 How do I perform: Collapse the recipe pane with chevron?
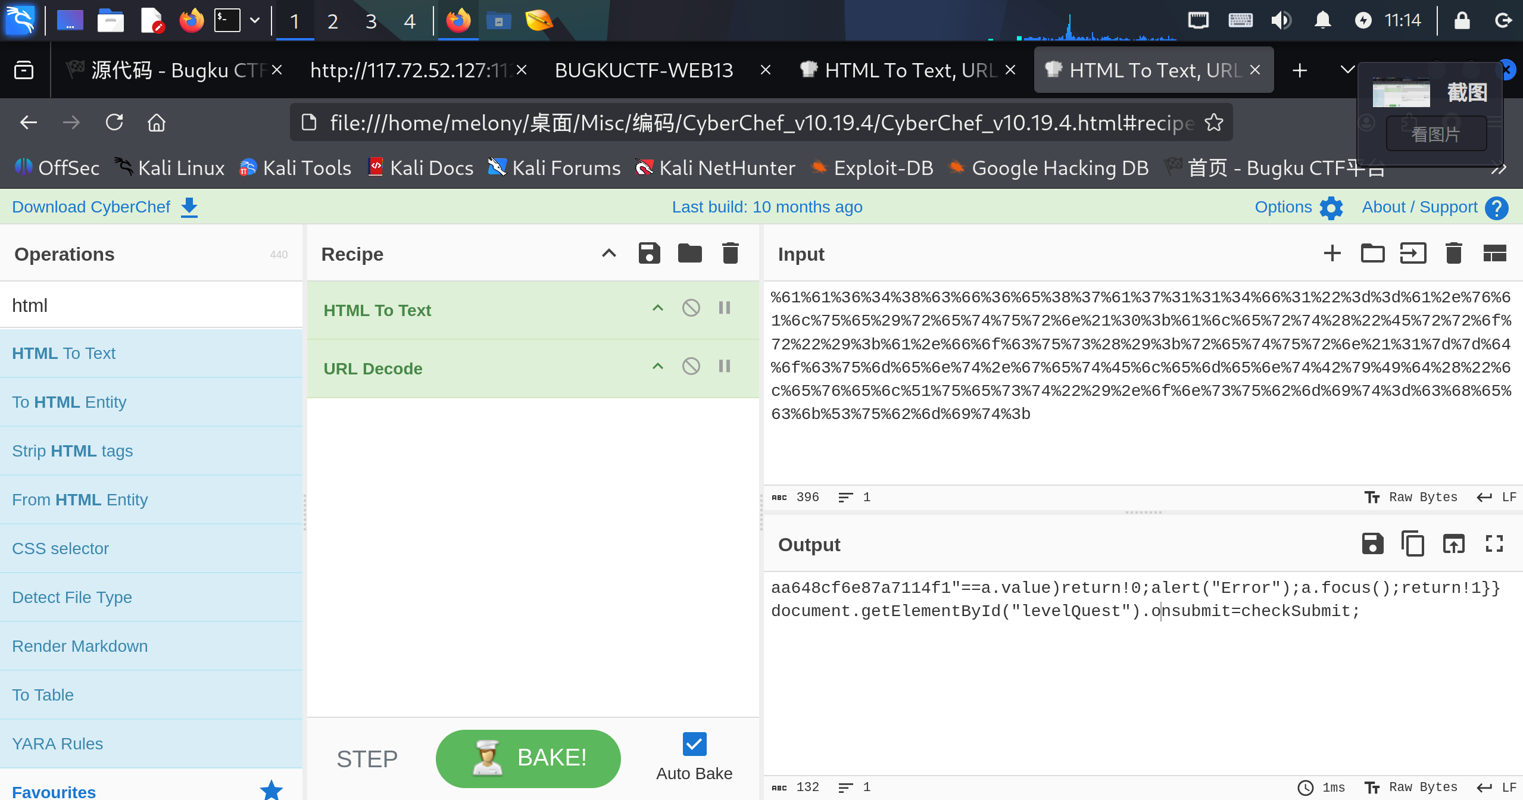tap(608, 254)
